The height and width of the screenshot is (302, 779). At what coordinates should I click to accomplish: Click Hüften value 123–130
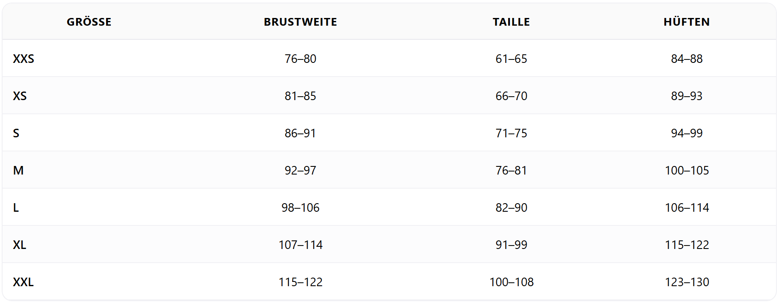pos(687,282)
